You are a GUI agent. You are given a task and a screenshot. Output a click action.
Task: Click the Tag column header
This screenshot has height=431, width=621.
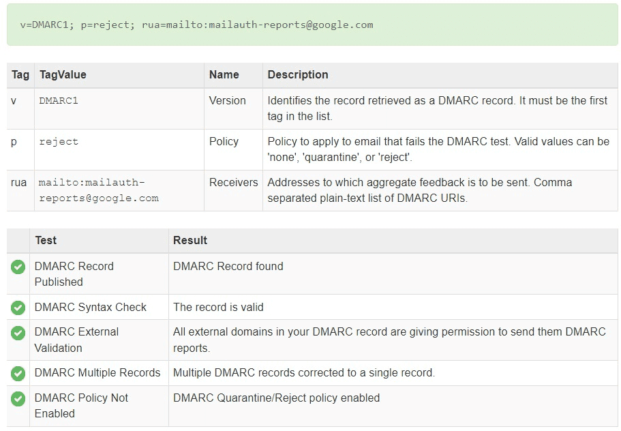point(20,75)
